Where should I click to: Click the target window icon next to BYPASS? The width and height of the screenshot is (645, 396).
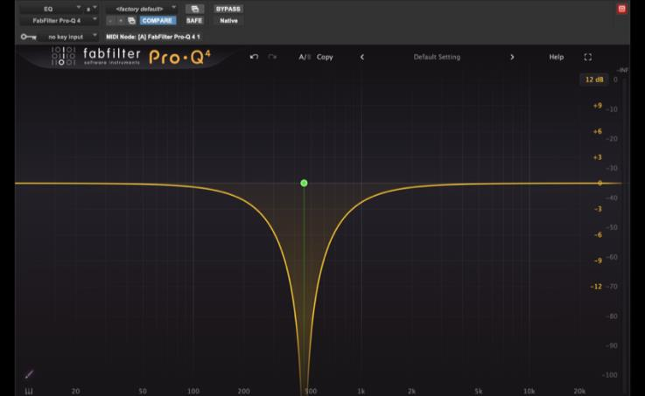coord(194,9)
